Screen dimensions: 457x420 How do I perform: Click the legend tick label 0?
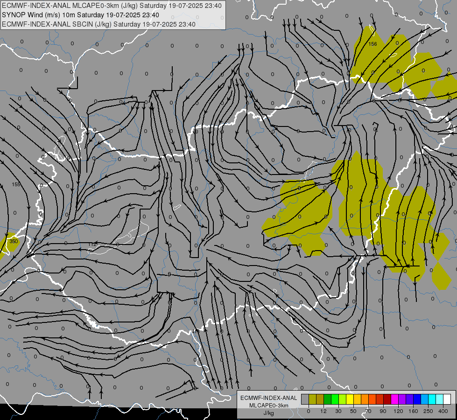coord(309,411)
